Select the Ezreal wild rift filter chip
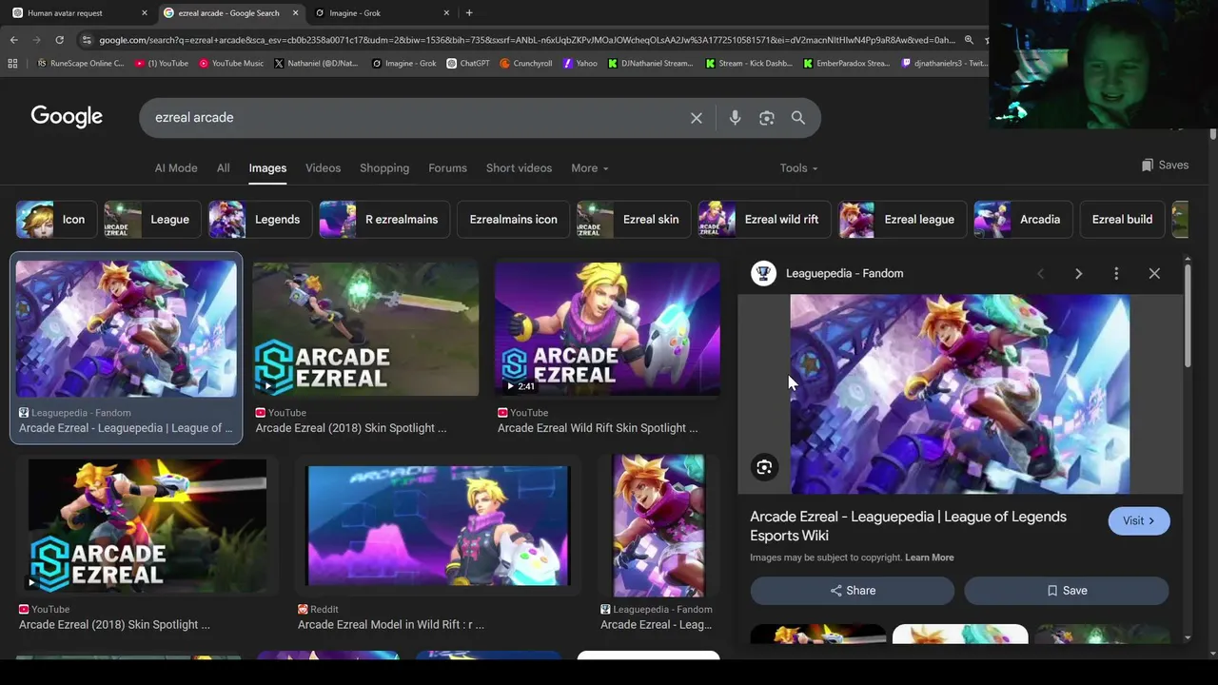Image resolution: width=1218 pixels, height=685 pixels. (763, 220)
